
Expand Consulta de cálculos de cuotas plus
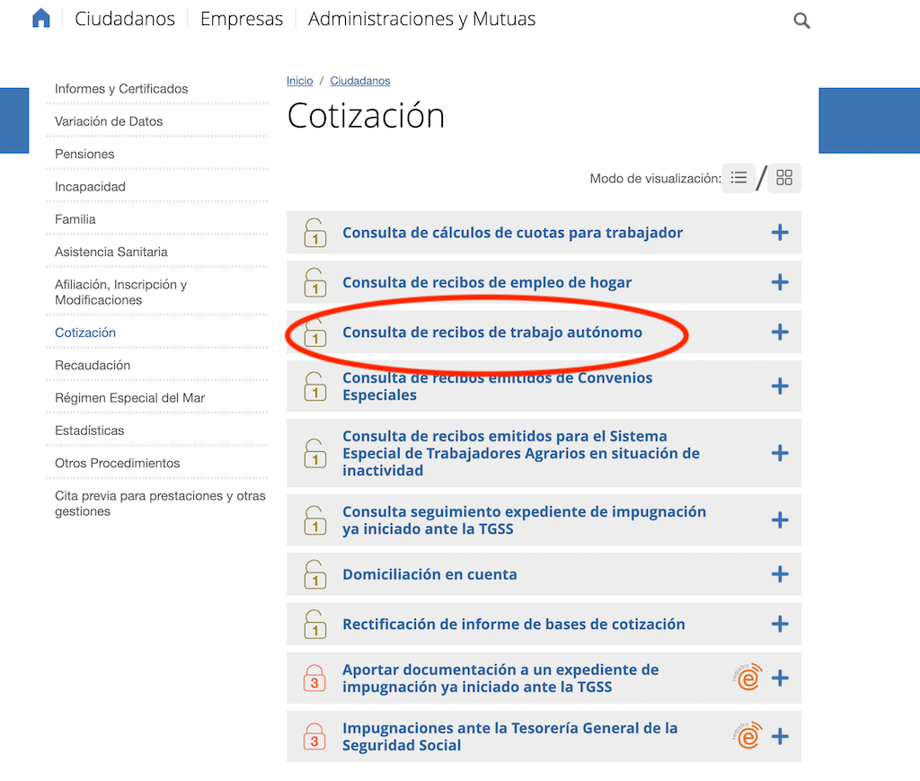point(780,233)
